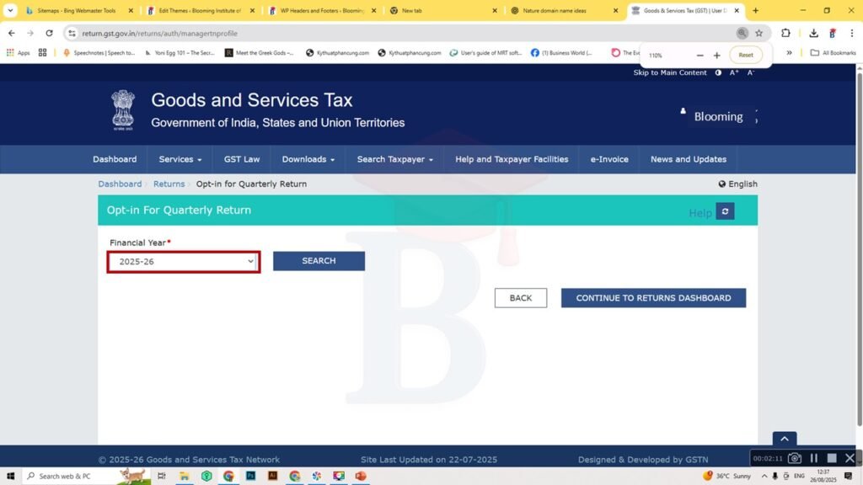Screen dimensions: 863x485
Task: Open Illustrator from the taskbar
Action: click(272, 476)
